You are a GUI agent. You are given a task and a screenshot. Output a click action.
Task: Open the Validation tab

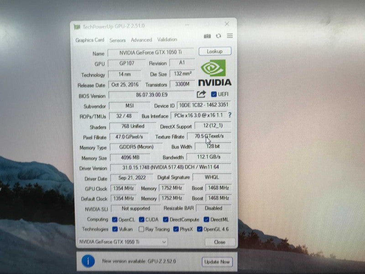(x=167, y=39)
